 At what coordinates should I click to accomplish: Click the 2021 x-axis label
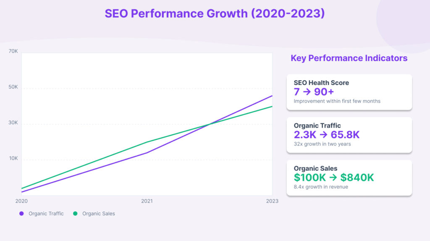(x=147, y=201)
